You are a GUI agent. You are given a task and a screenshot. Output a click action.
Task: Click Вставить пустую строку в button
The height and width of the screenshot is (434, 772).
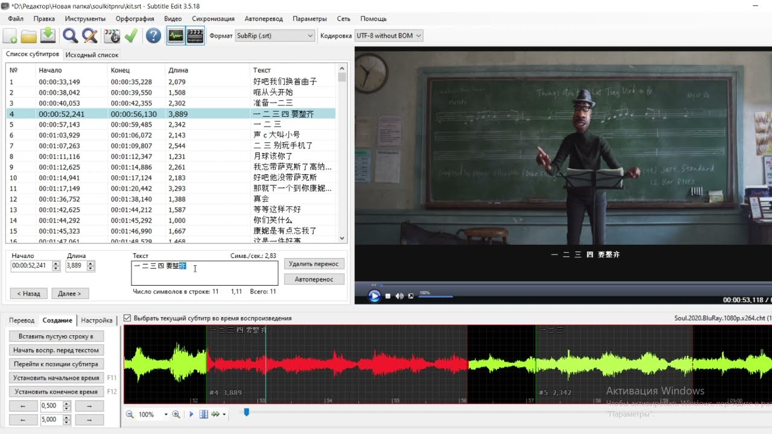click(55, 336)
